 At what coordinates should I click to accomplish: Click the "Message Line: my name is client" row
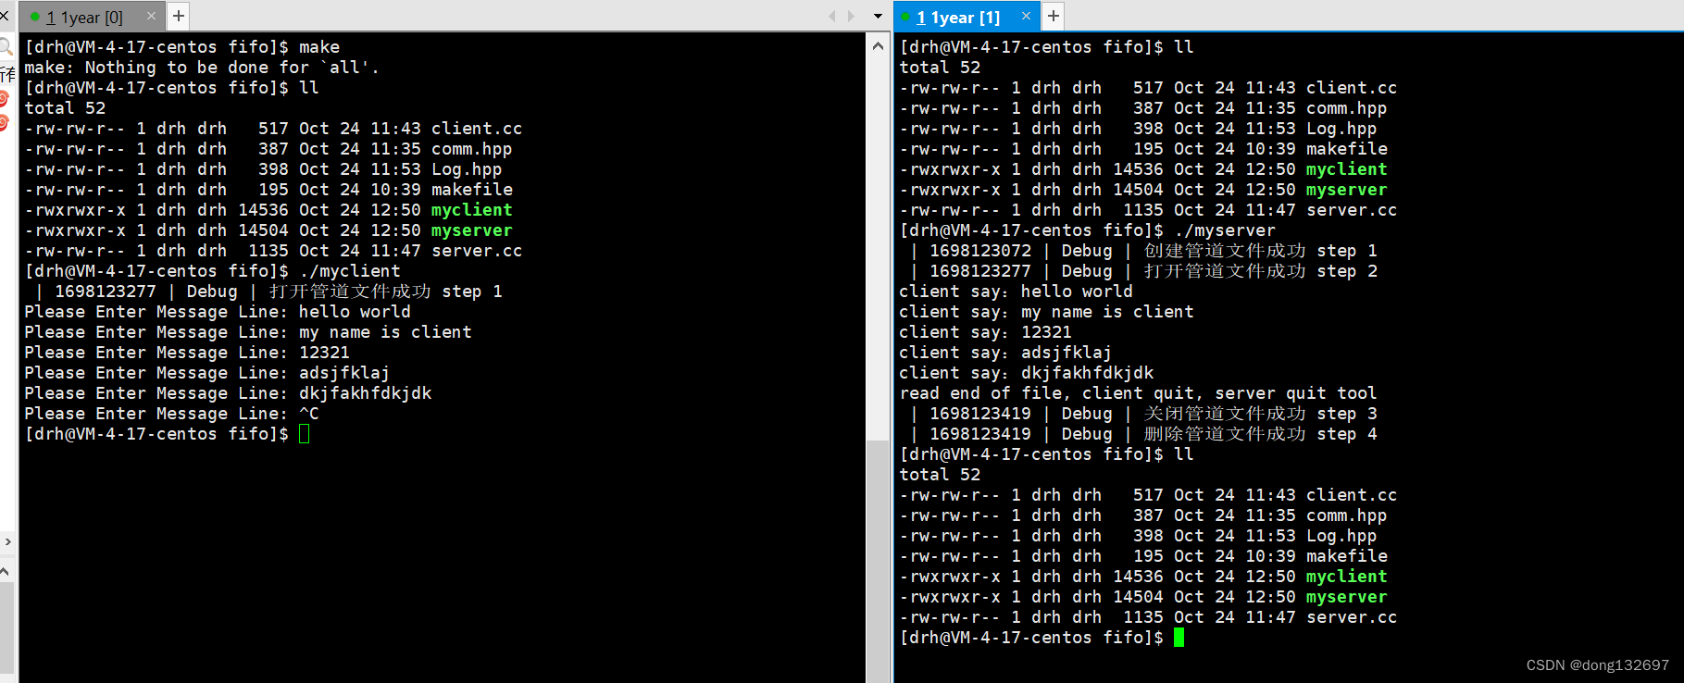point(248,332)
